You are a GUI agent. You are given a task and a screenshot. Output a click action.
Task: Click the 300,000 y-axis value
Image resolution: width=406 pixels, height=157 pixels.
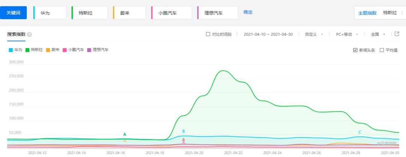pos(16,62)
